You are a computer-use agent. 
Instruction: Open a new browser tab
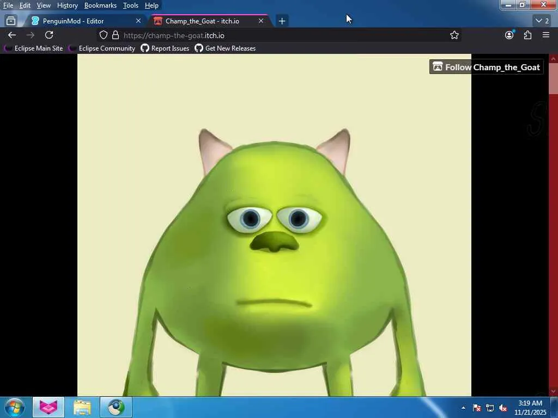(x=282, y=21)
